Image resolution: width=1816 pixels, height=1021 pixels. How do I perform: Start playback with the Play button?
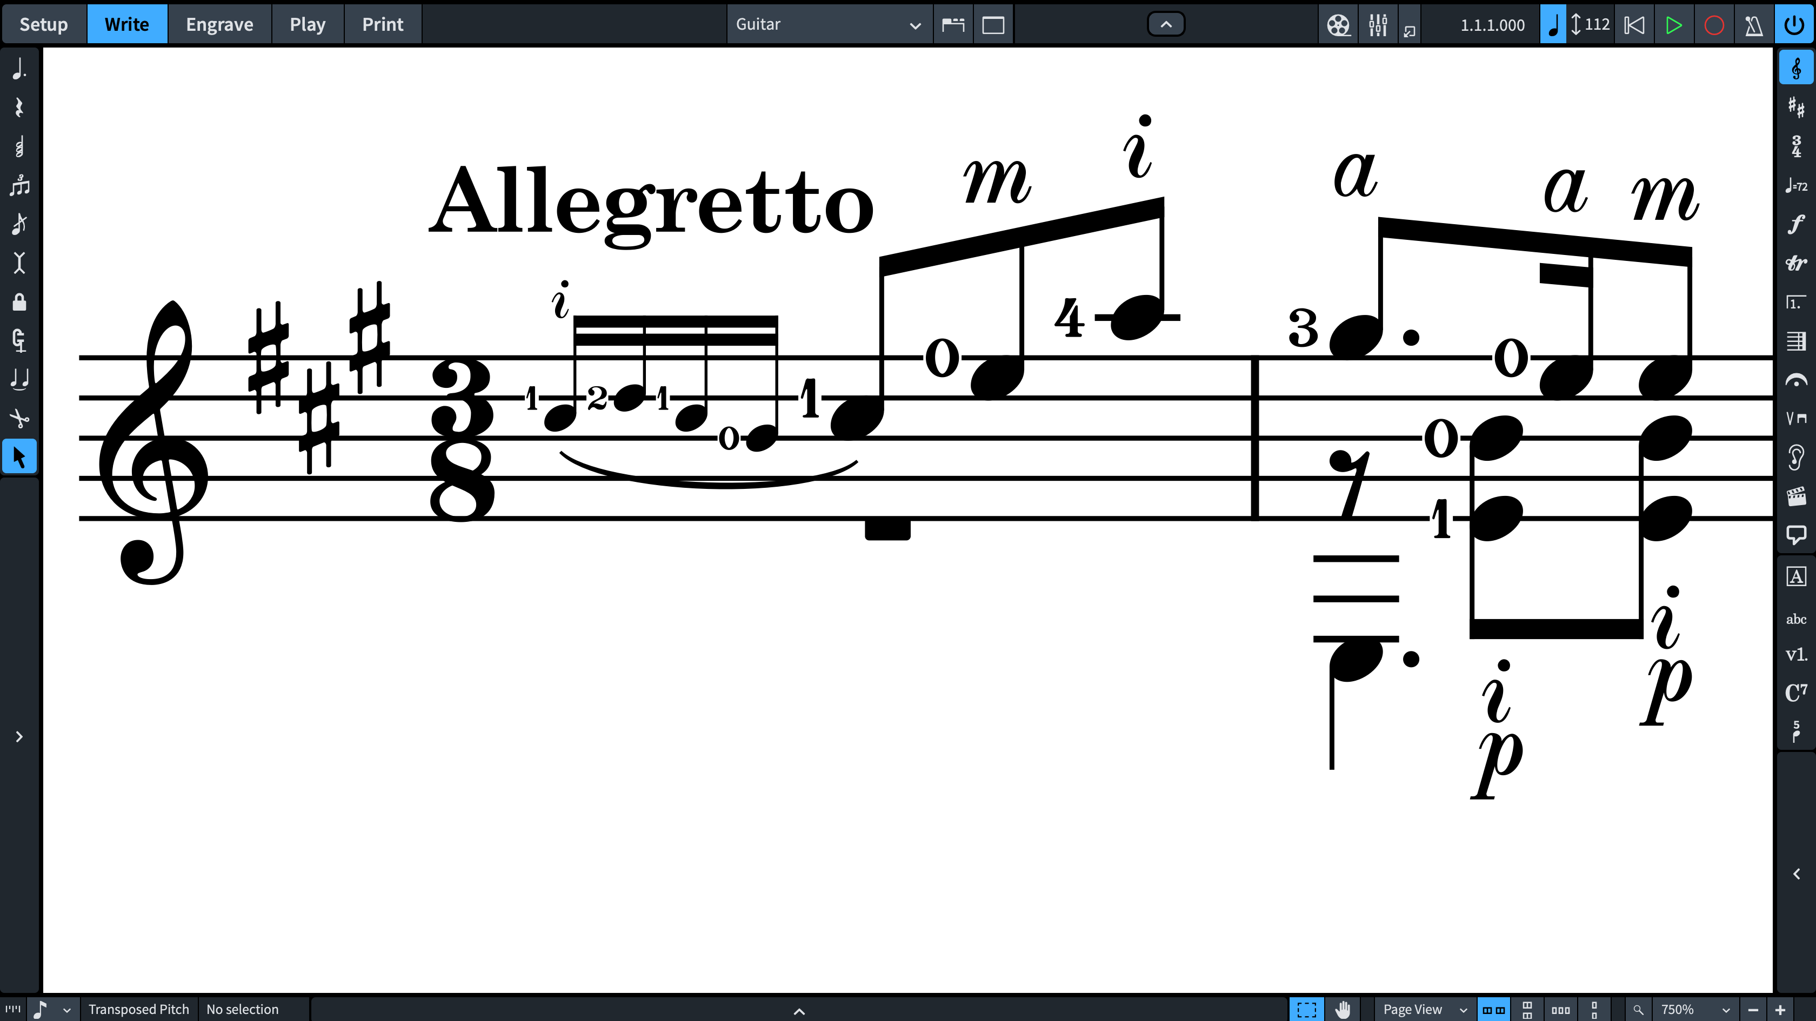[1674, 25]
